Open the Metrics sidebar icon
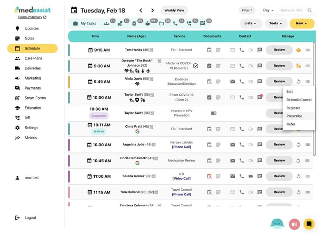This screenshot has width=319, height=234. coord(18,138)
